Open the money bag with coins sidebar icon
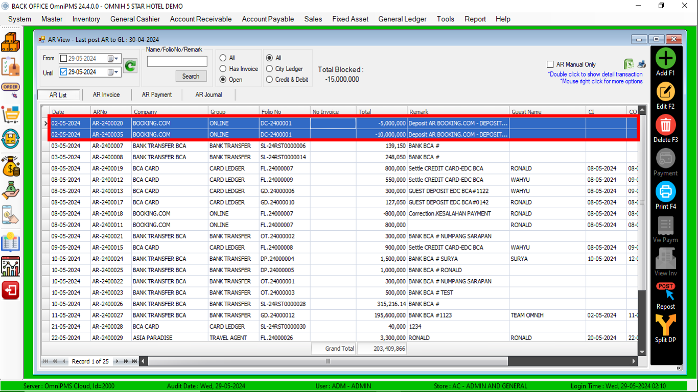Viewport: 698px width, 392px height. [10, 166]
